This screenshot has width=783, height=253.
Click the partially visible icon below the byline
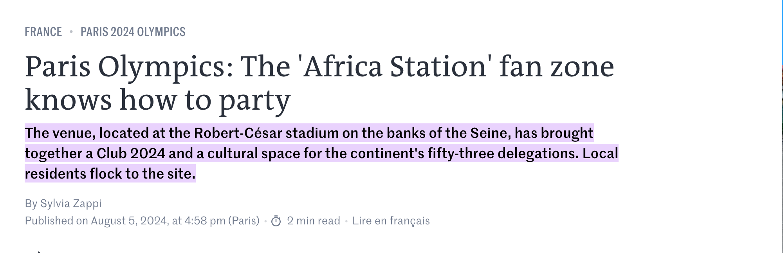tap(38, 251)
